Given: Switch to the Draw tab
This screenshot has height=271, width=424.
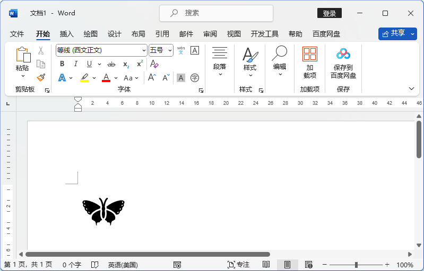Looking at the screenshot, I should pyautogui.click(x=91, y=34).
